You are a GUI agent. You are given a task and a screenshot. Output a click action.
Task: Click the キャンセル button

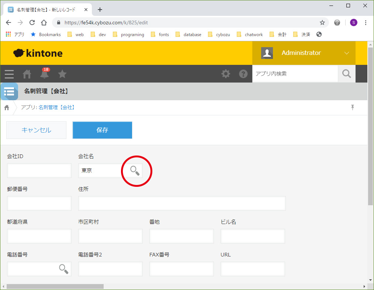tap(36, 130)
